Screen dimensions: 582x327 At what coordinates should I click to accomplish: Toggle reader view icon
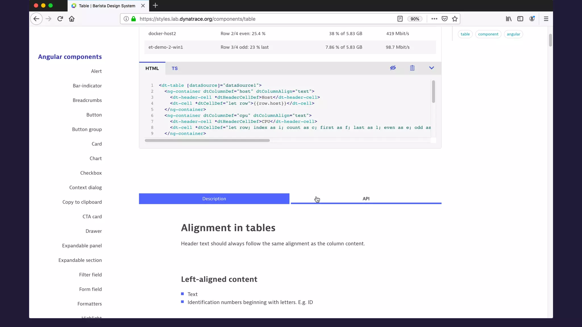click(x=400, y=19)
